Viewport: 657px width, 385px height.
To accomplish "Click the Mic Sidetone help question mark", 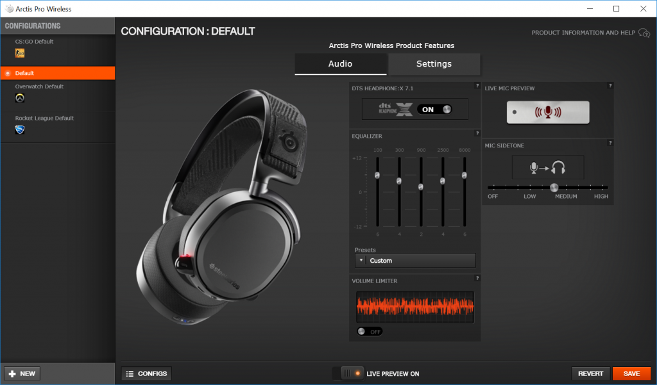I will [x=610, y=143].
